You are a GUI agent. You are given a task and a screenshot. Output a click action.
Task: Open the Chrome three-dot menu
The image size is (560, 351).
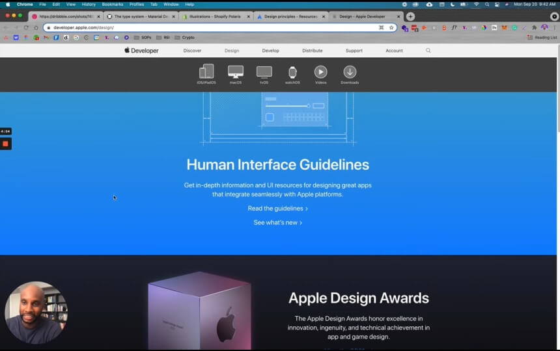[x=555, y=27]
